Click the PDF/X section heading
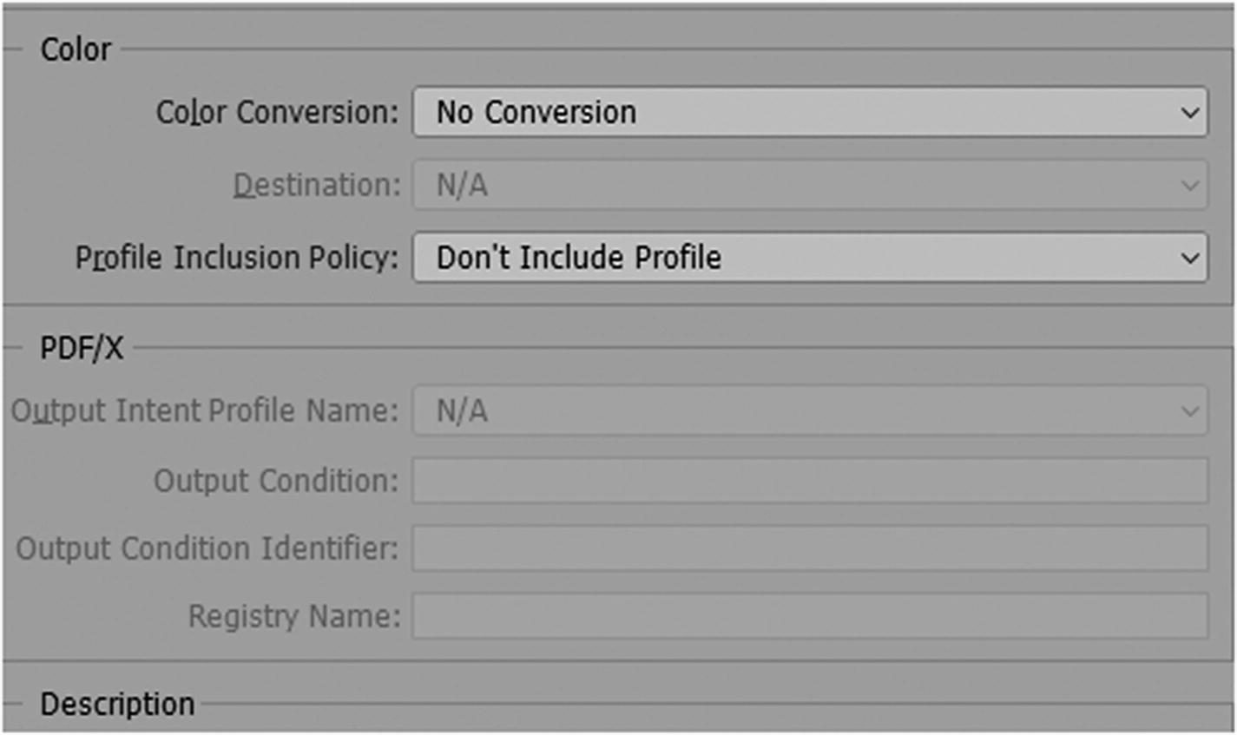Viewport: 1237px width, 735px height. 82,349
